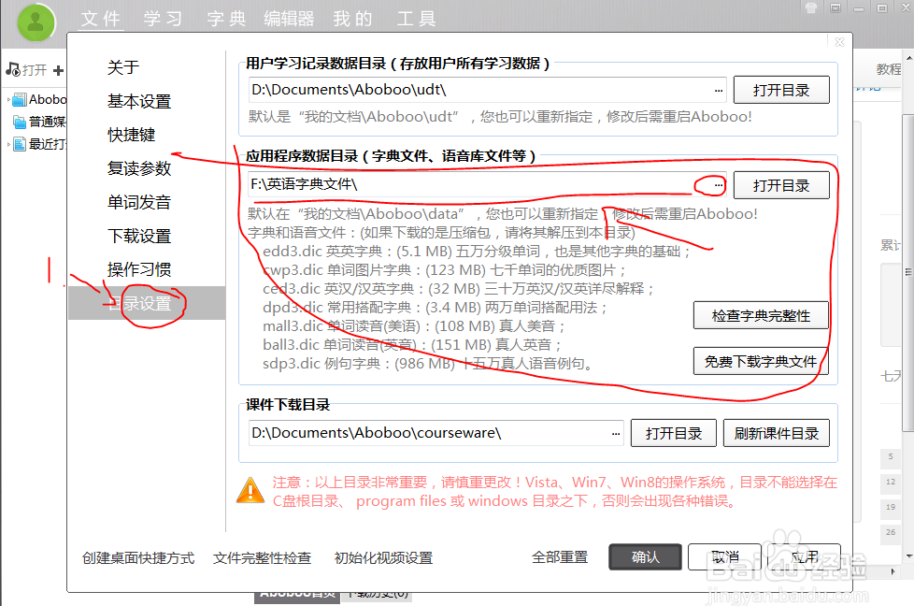
Task: Click browse ellipsis for courseware directory
Action: (x=616, y=433)
